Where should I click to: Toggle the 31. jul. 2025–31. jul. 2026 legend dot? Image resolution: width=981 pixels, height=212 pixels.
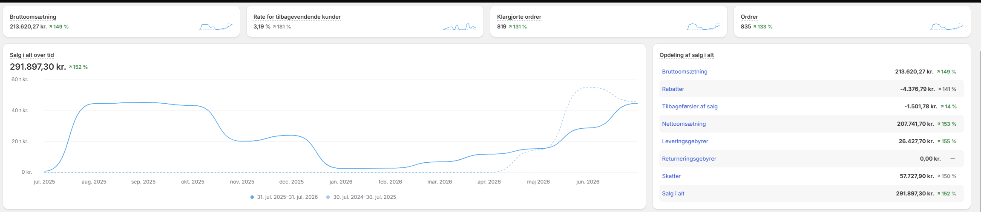[252, 197]
